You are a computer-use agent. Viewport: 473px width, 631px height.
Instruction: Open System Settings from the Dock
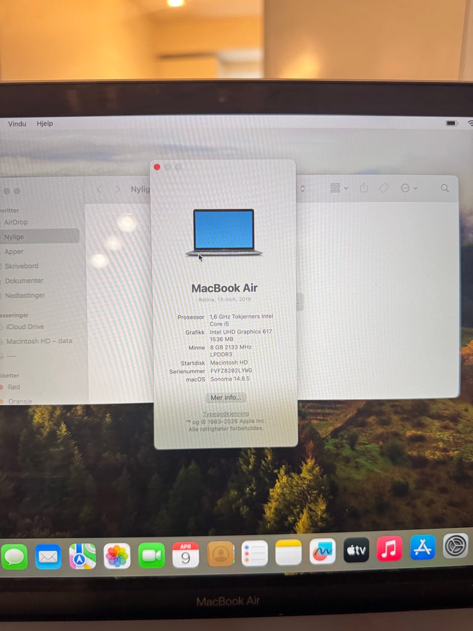coord(455,546)
